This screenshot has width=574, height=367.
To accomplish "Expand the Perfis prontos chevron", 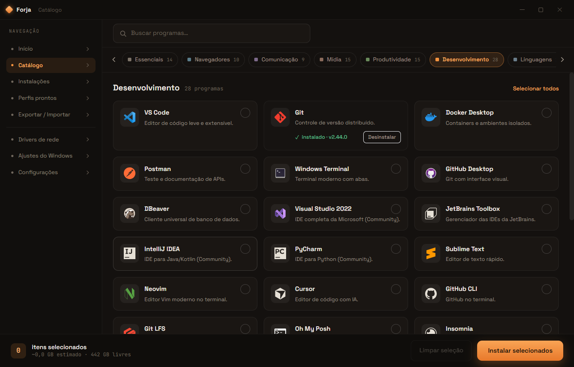I will [88, 98].
